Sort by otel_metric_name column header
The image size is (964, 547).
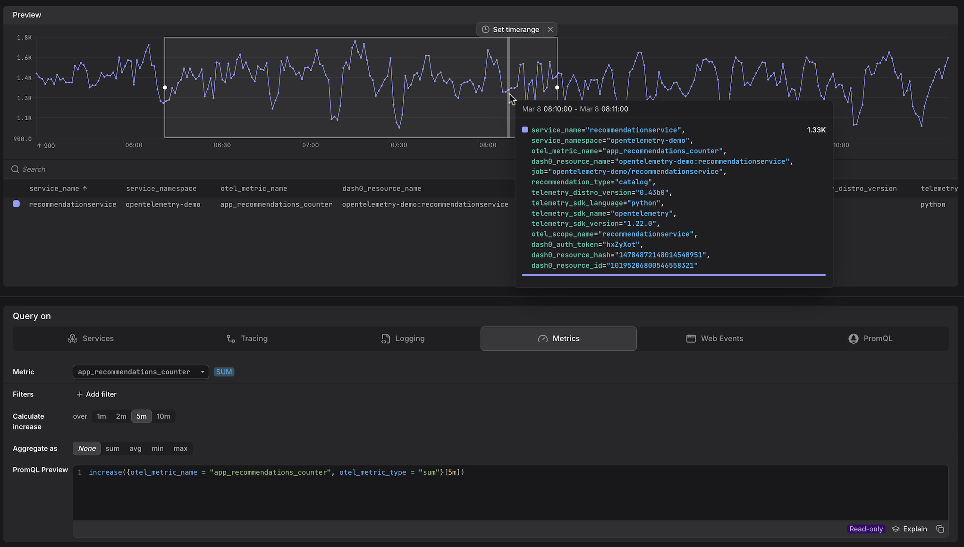pos(254,189)
